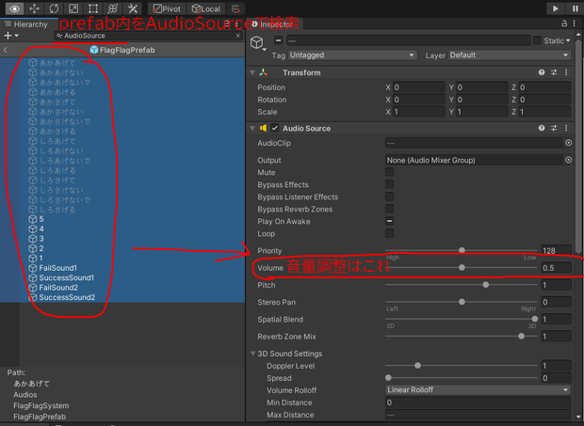Collapse the 3D Sound Settings section
Image resolution: width=584 pixels, height=426 pixels.
[x=252, y=354]
